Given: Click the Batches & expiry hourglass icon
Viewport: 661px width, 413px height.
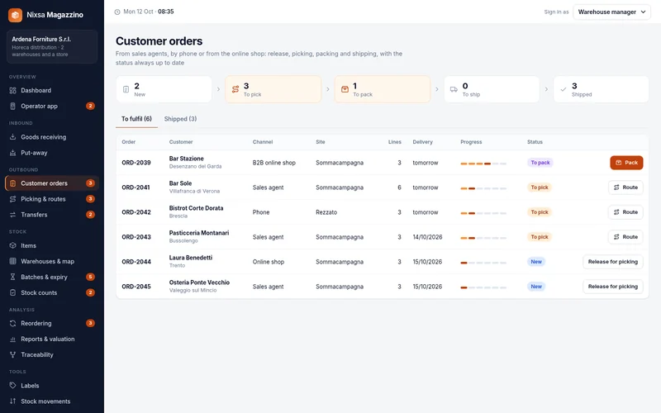Looking at the screenshot, I should tap(12, 277).
